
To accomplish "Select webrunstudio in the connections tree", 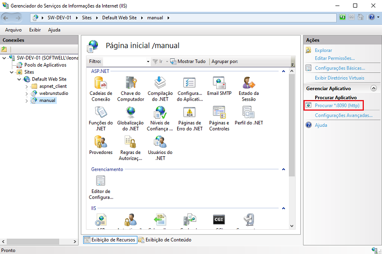I will pos(53,93).
